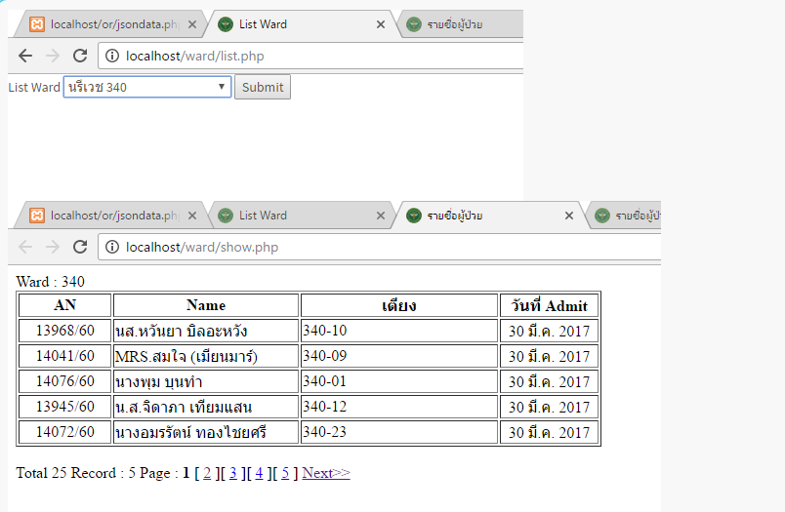Click the Next>> pagination link
Viewport: 785px width, 512px height.
click(x=326, y=473)
